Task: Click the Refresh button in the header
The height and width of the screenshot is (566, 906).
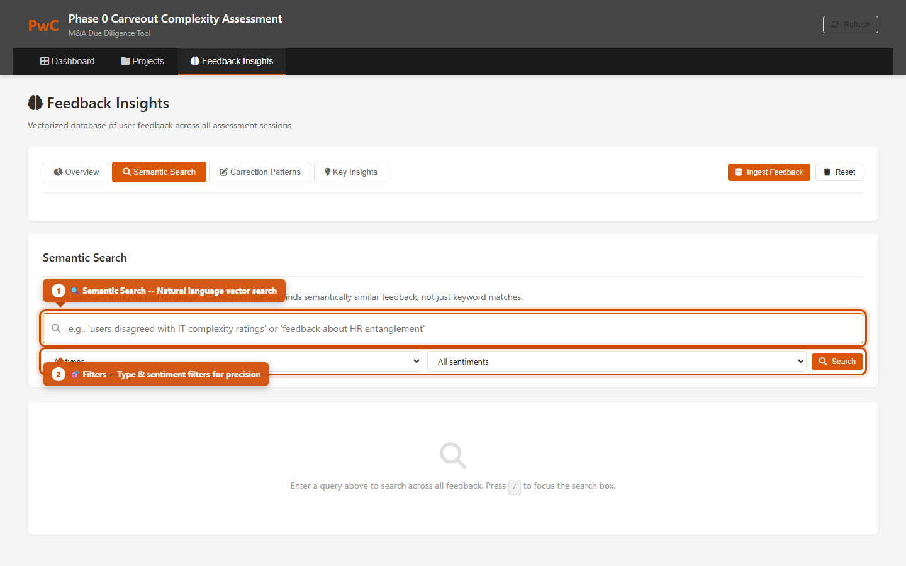Action: [x=850, y=24]
